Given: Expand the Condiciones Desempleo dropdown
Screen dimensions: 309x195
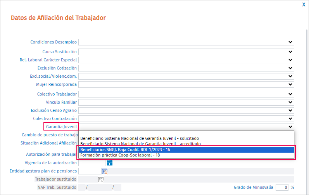Looking at the screenshot, I should point(186,42).
